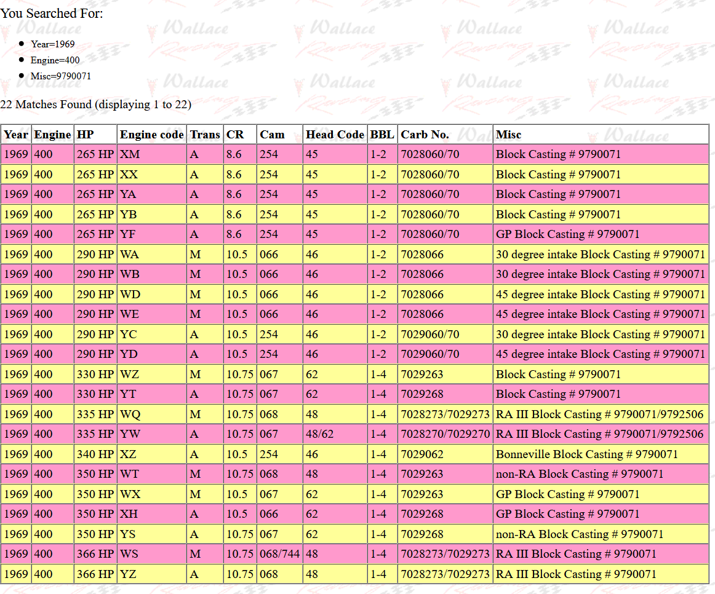Click the cam value 068/744
Screen dimensions: 715x594
(x=279, y=554)
